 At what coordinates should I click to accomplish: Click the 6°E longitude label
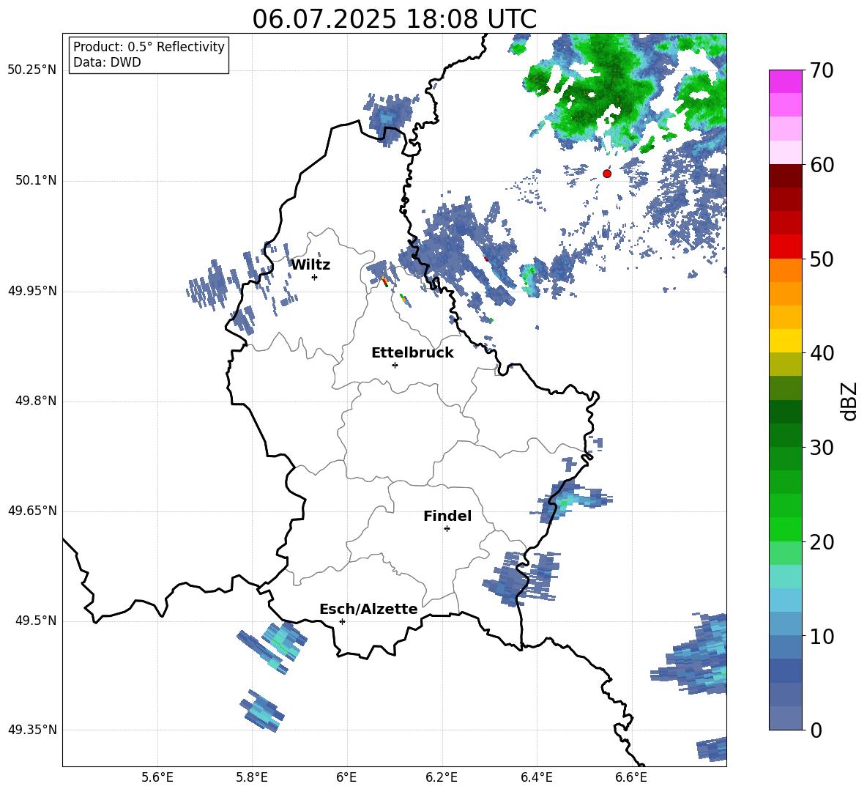click(346, 777)
